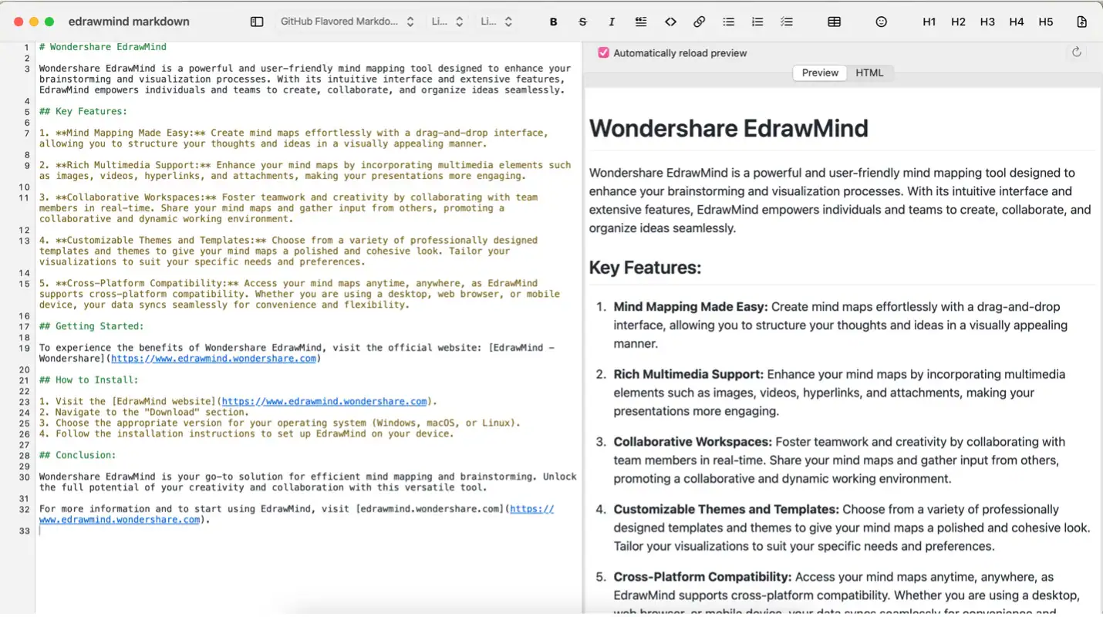Viewport: 1103px width, 617px height.
Task: Insert a bulleted list
Action: point(728,22)
